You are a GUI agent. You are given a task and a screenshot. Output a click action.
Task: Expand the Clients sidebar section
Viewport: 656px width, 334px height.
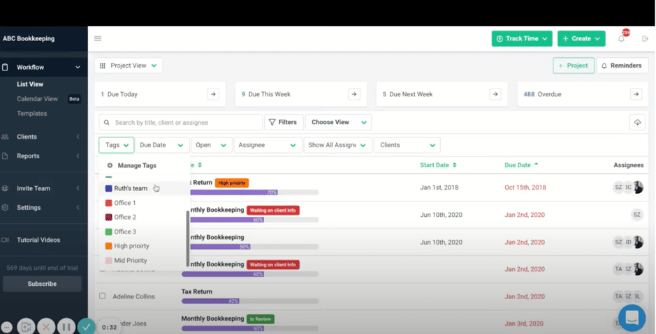78,137
